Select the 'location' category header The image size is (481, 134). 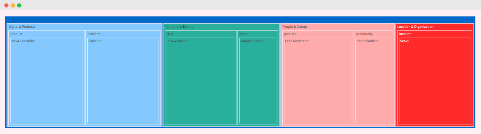[435, 34]
